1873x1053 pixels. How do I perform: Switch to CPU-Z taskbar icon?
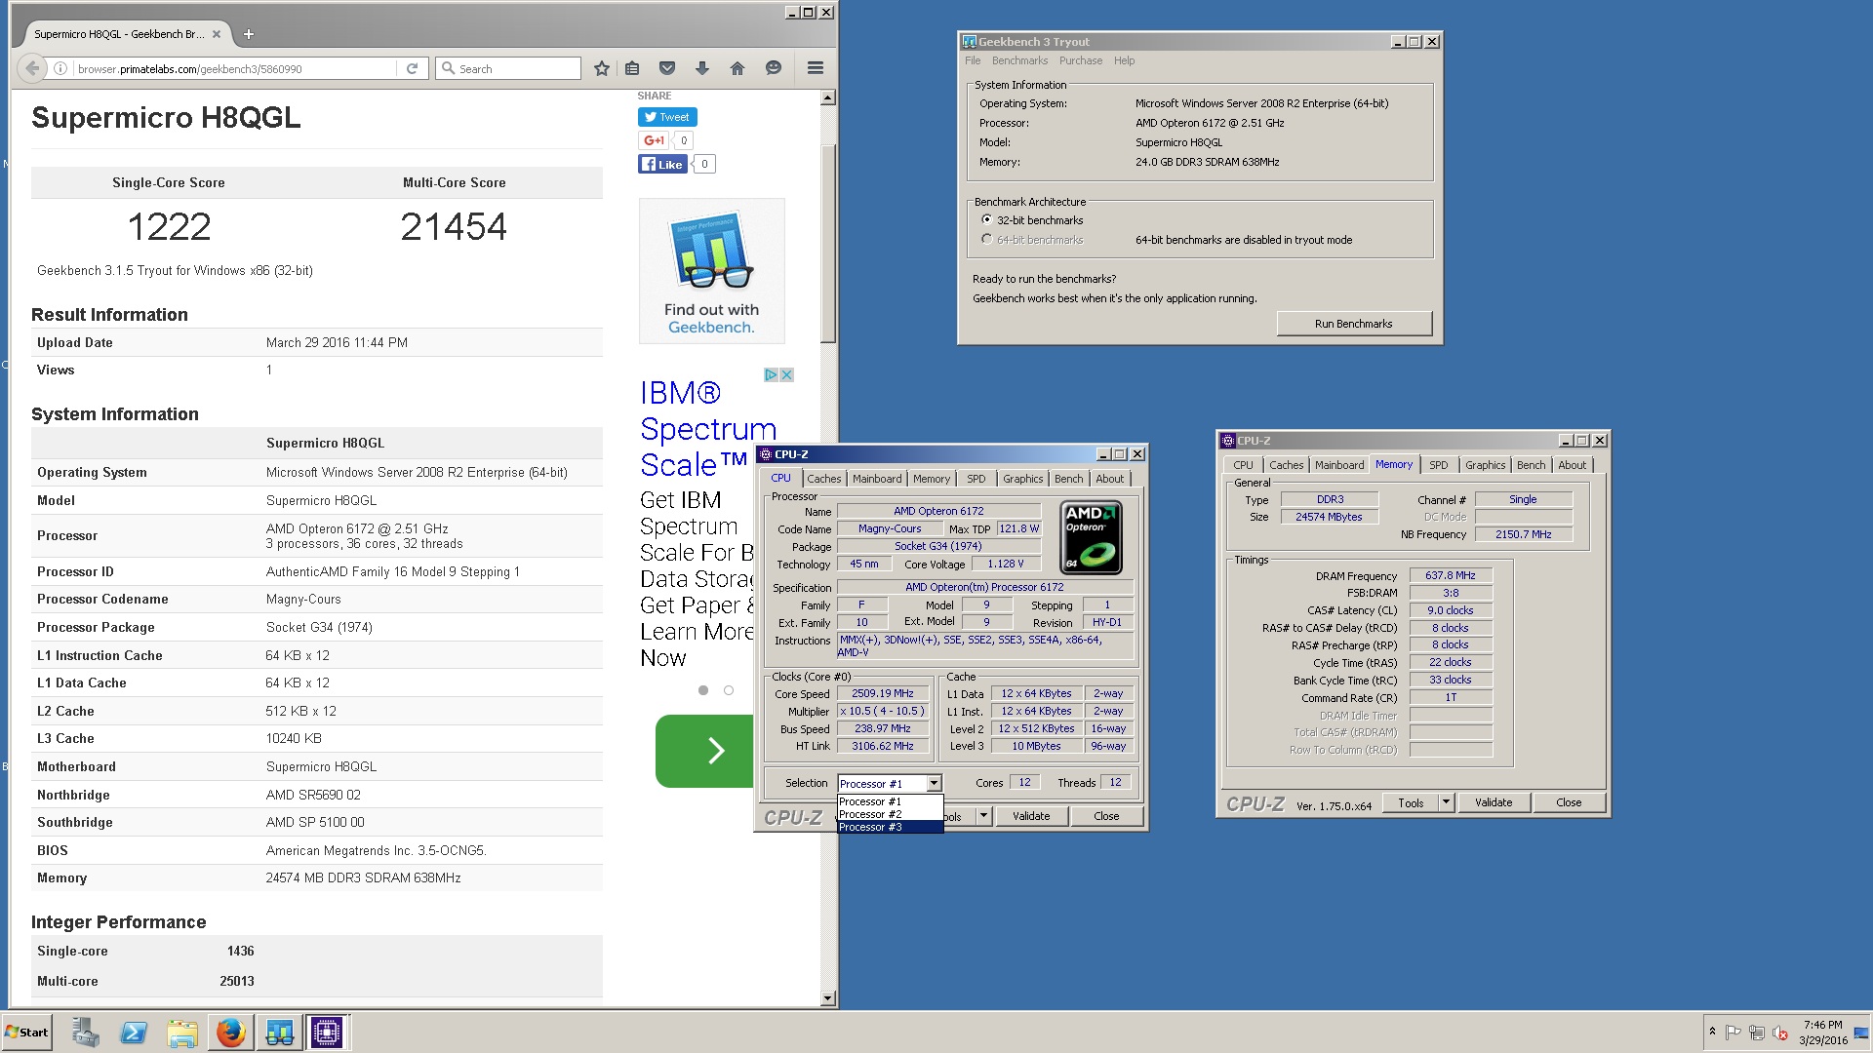click(x=326, y=1033)
